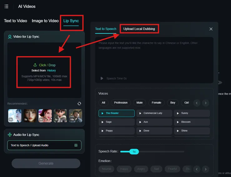The image size is (231, 177).
Task: Click the Text to Speech / Upload Audio field
Action: pos(44,146)
